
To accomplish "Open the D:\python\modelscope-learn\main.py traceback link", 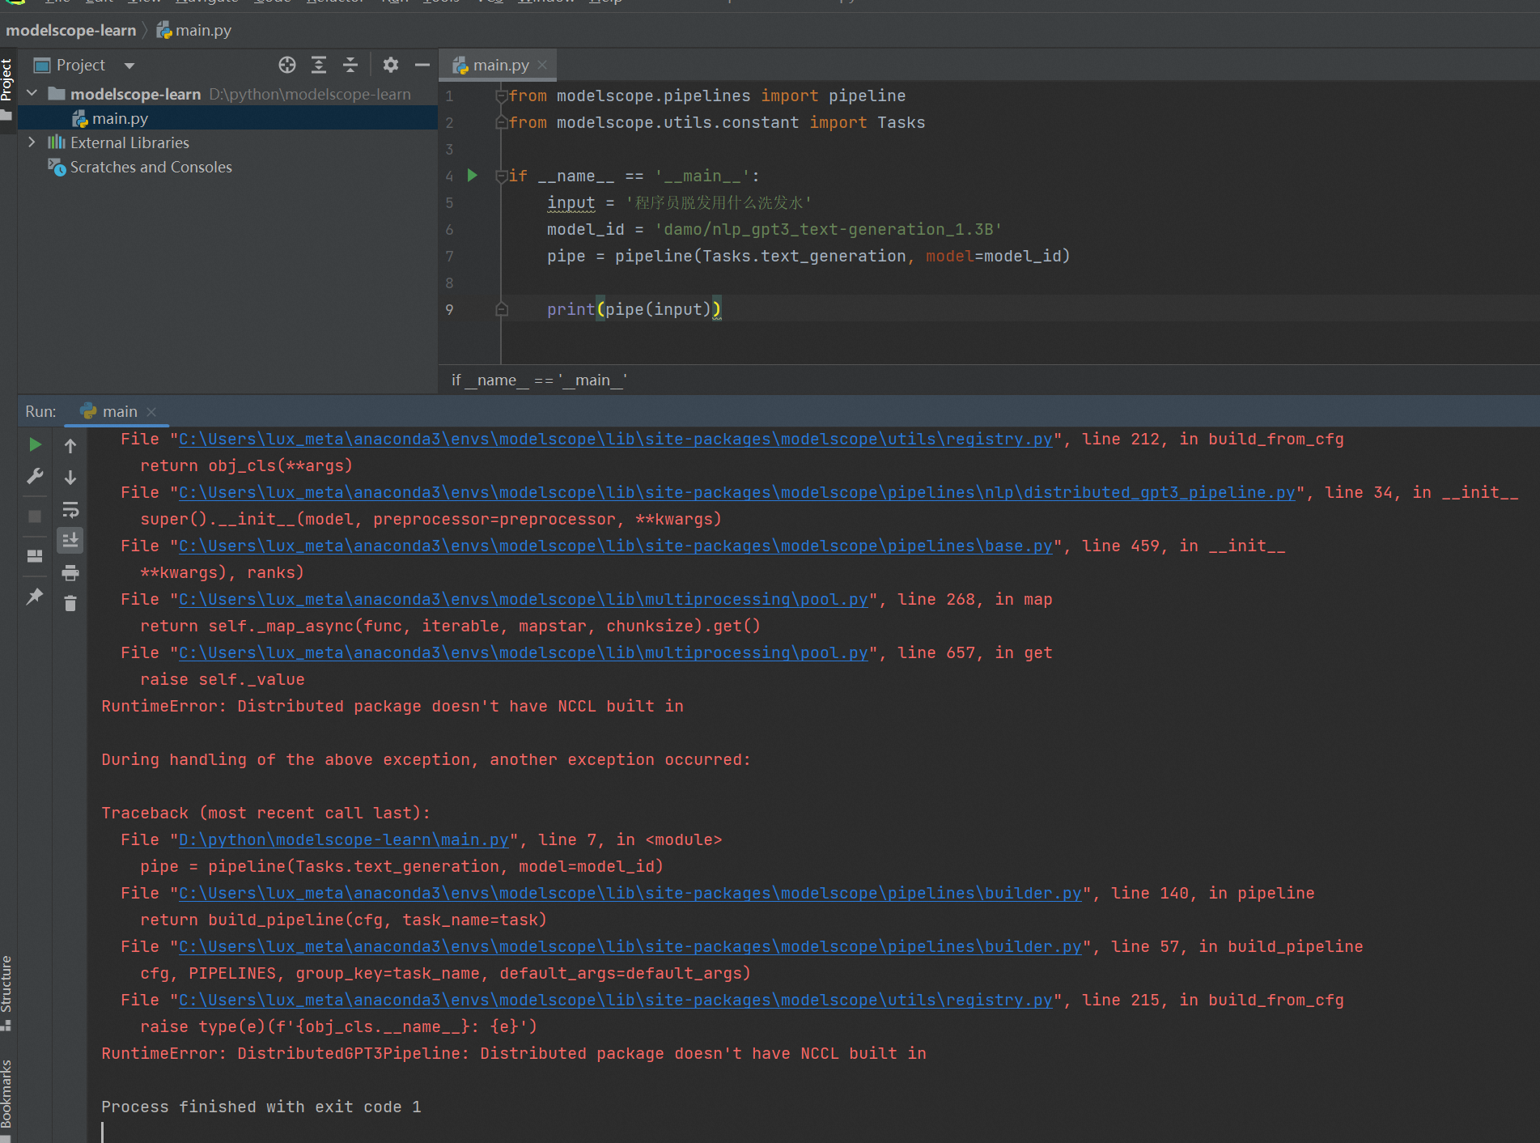I will click(x=343, y=840).
